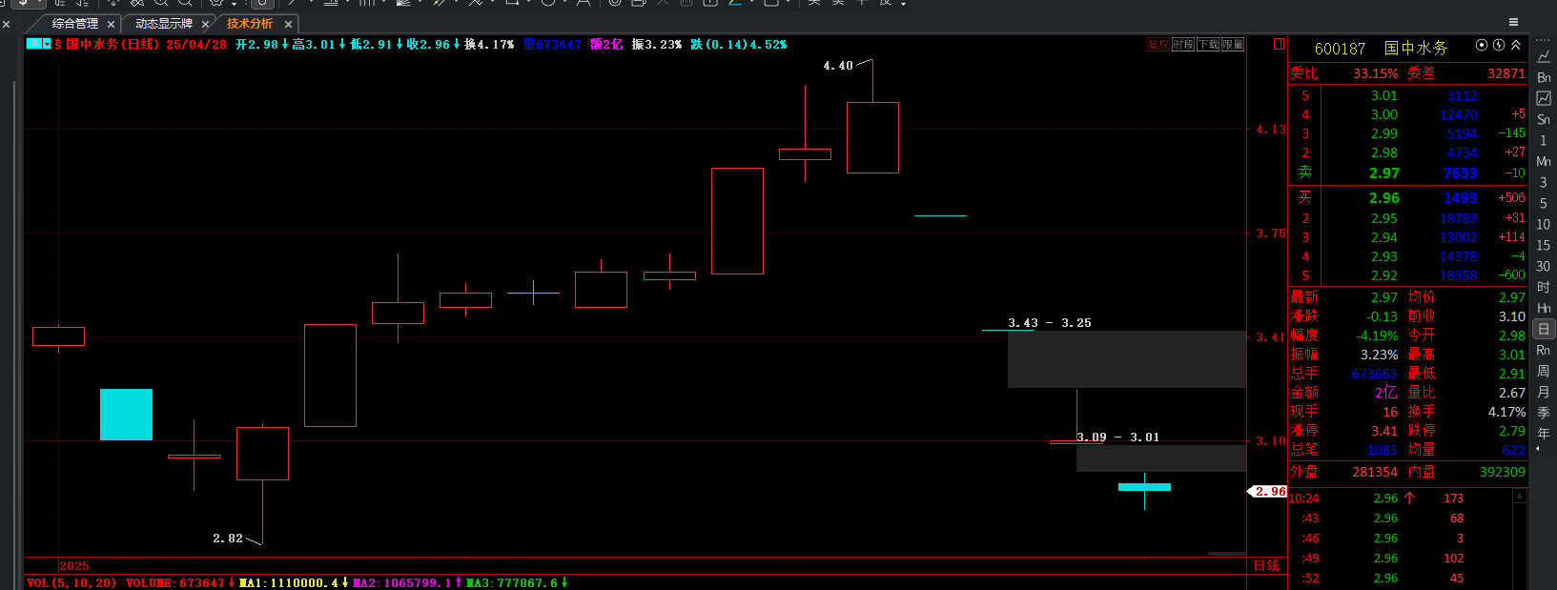Select the Mn period option

1544,161
